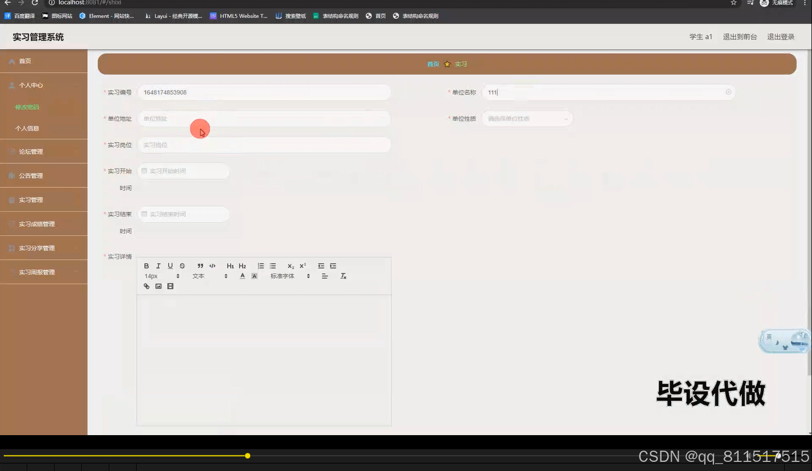Open 实习管理 in the sidebar
The image size is (812, 471).
(x=43, y=200)
